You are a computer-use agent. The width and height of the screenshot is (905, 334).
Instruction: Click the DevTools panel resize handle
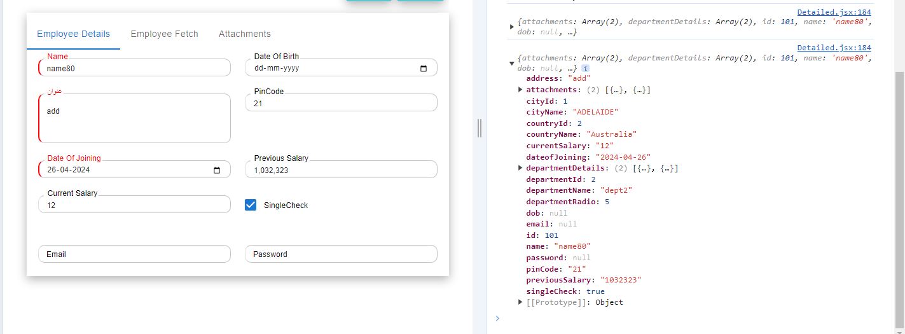pos(480,129)
